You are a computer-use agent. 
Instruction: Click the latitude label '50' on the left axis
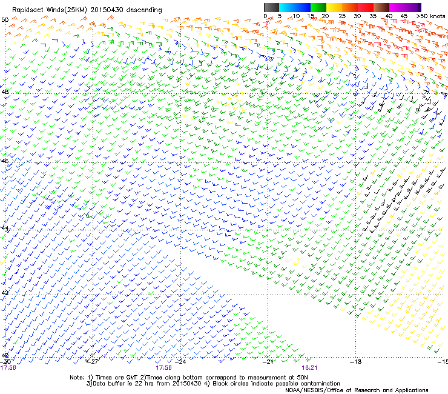5,20
